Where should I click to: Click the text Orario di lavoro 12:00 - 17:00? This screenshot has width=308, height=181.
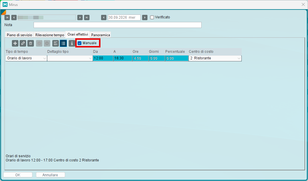[29, 160]
